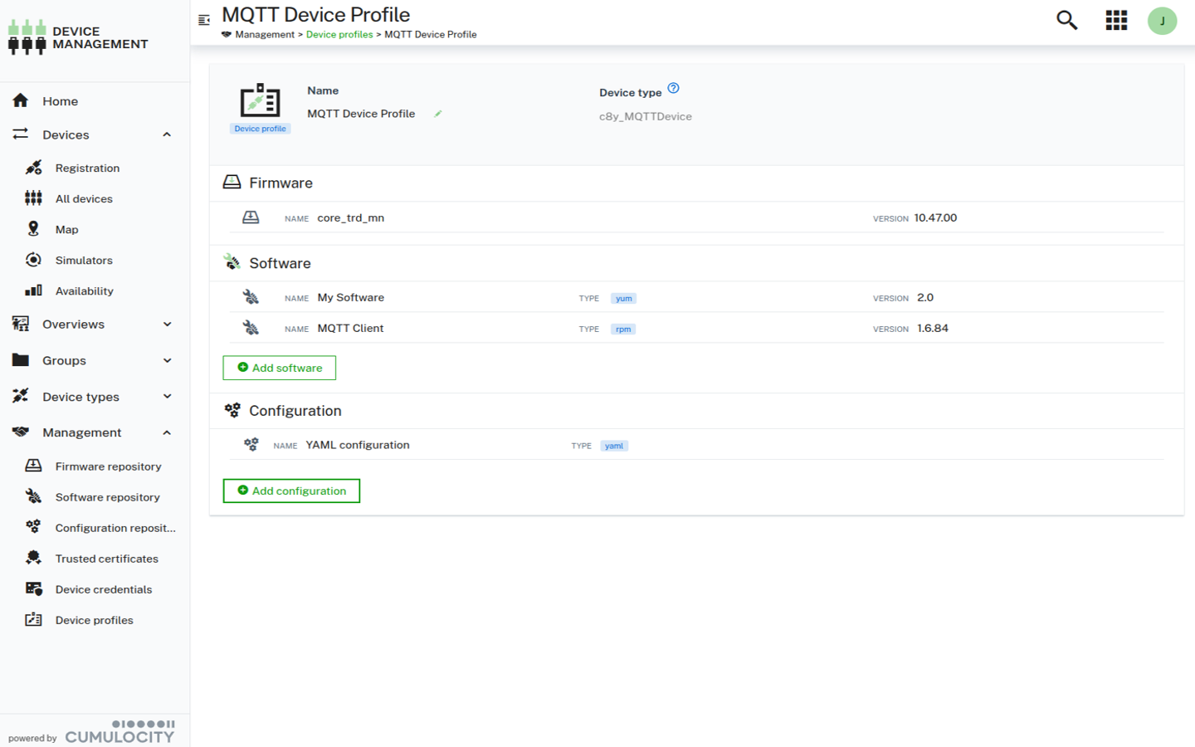Select the Availability icon in the sidebar
Viewport: 1195px width, 747px height.
[x=33, y=290]
